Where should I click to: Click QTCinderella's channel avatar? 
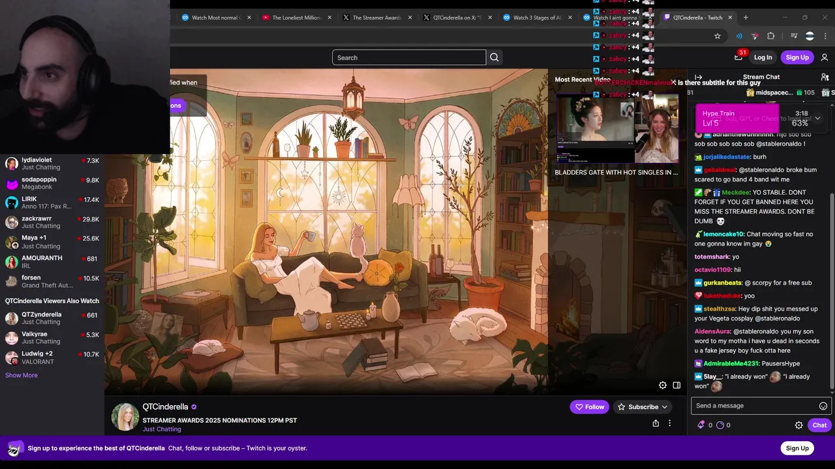[125, 417]
